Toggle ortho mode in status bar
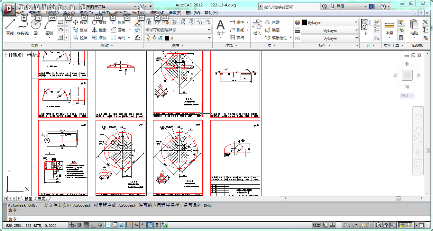The image size is (433, 231). 93,225
